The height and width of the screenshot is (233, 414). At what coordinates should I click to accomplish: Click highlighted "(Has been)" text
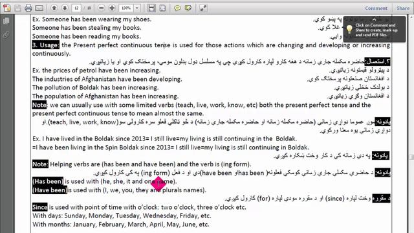tap(48, 181)
